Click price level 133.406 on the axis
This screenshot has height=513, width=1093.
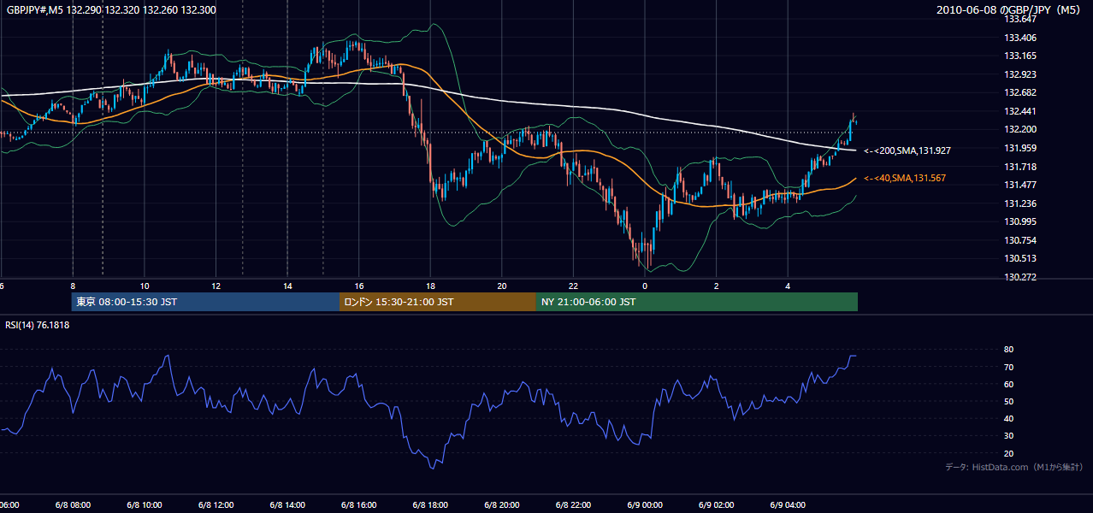pyautogui.click(x=1020, y=38)
